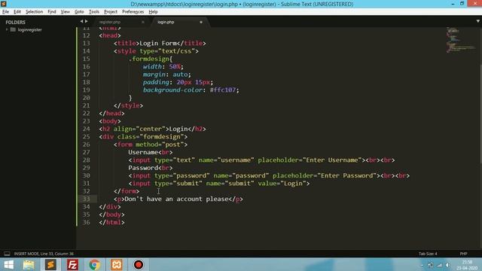Open the File menu
The width and height of the screenshot is (482, 271).
coord(5,12)
